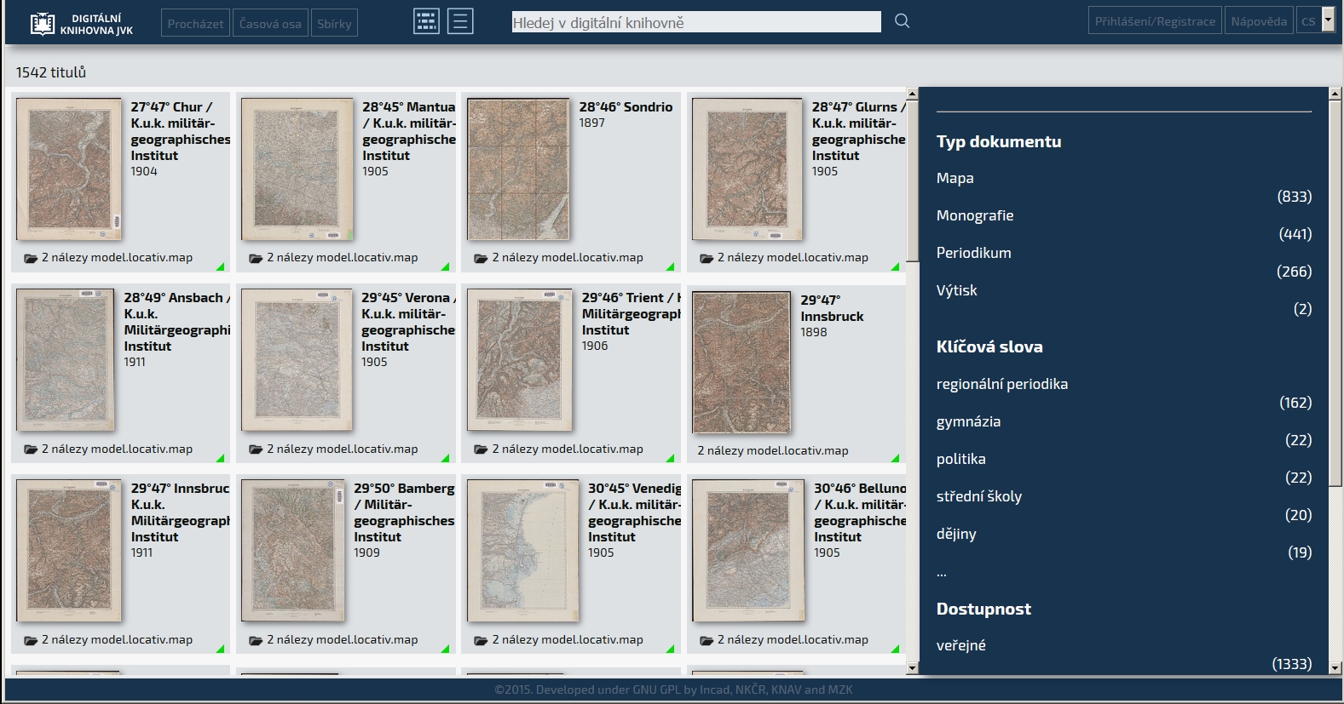Image resolution: width=1344 pixels, height=704 pixels.
Task: Open 29°50° Bamberg map thumbnail
Action: (293, 551)
